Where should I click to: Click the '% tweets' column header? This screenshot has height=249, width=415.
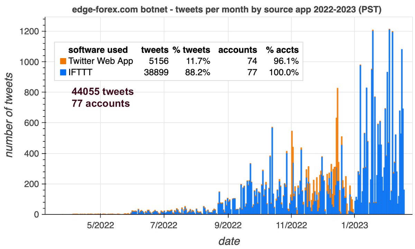pos(192,50)
